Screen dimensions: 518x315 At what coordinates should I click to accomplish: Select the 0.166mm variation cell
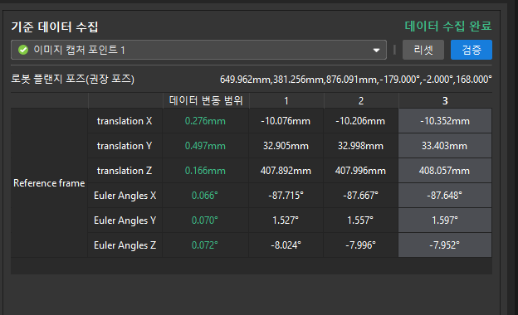tap(205, 171)
